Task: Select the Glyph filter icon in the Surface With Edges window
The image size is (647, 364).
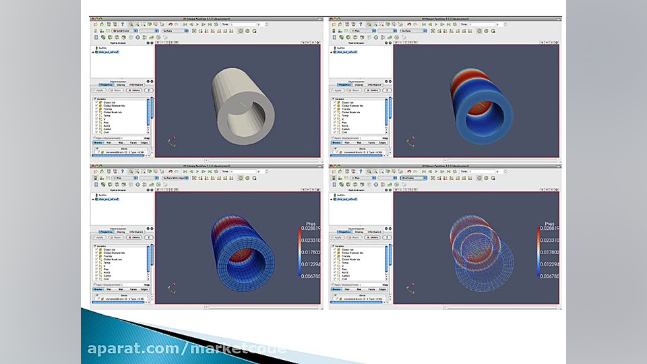Action: pos(137,184)
